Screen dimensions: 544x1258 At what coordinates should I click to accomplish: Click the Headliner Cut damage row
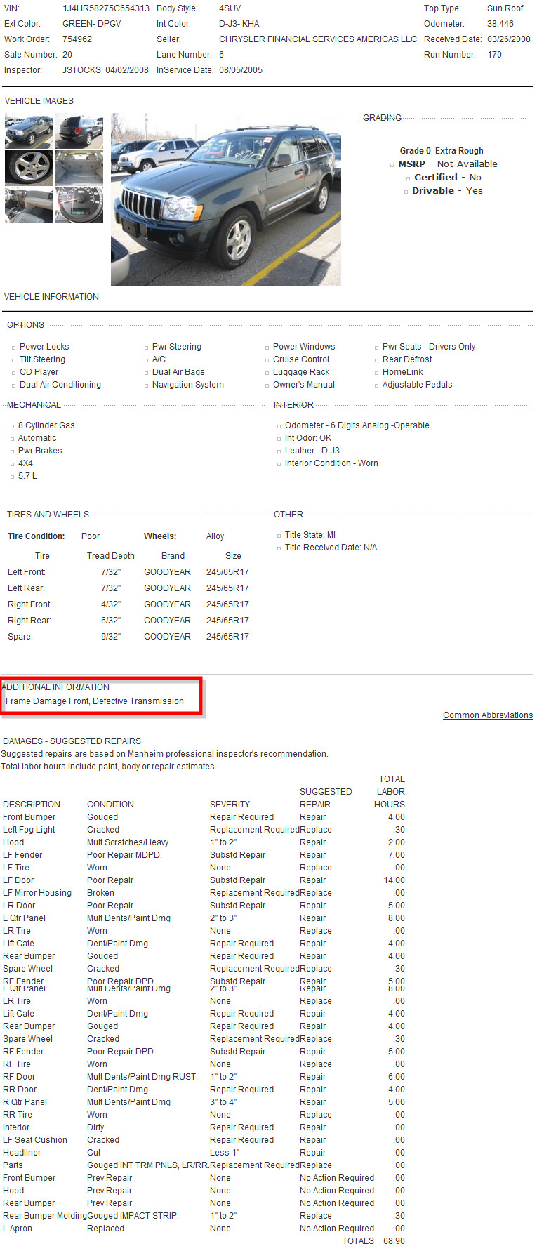204,1153
